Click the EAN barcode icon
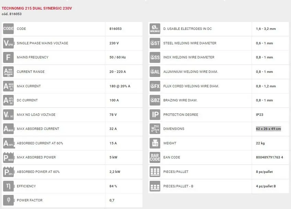Image resolution: width=291 pixels, height=209 pixels. point(155,157)
